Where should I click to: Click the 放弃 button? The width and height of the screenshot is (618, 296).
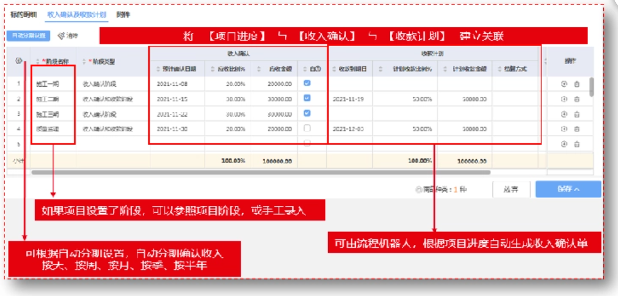click(511, 189)
